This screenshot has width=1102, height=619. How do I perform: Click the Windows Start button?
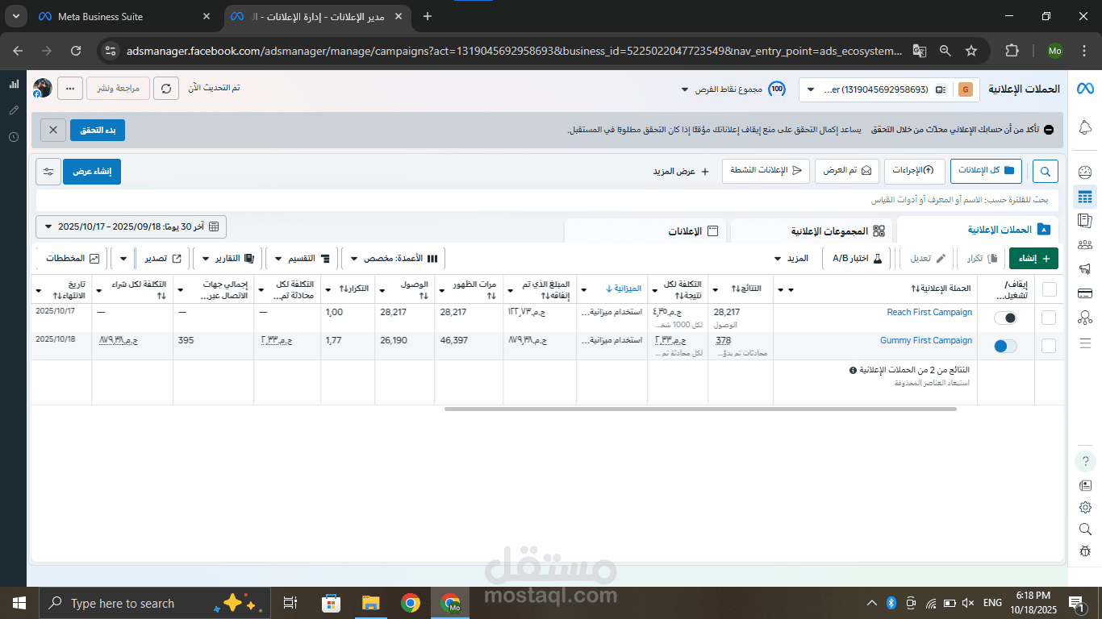tap(19, 603)
